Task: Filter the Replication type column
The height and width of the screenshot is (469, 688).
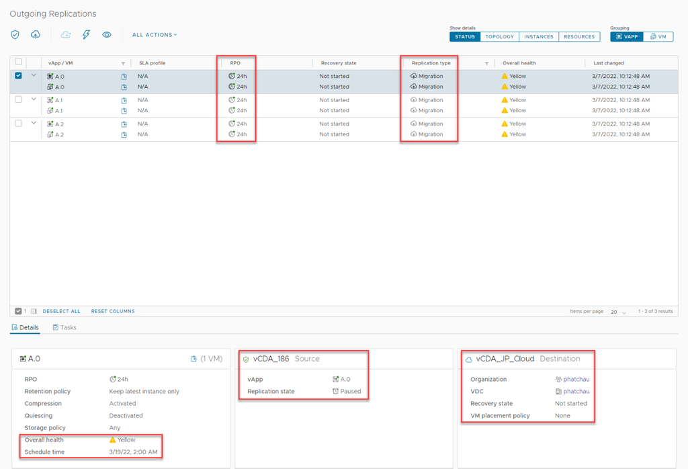Action: coord(486,63)
